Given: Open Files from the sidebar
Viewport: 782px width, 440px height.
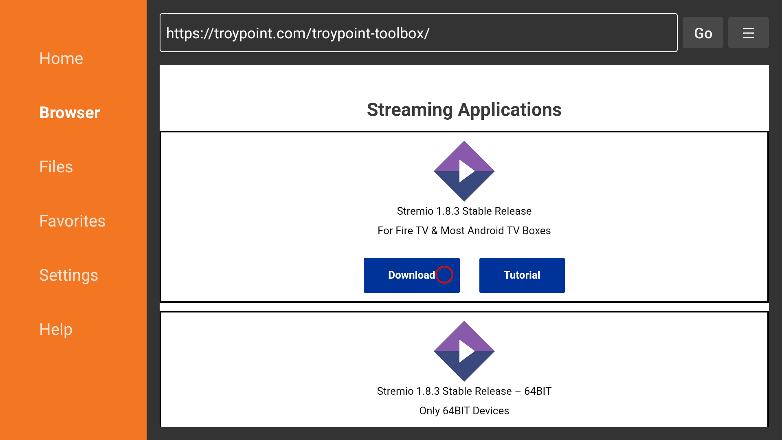Looking at the screenshot, I should coord(56,167).
